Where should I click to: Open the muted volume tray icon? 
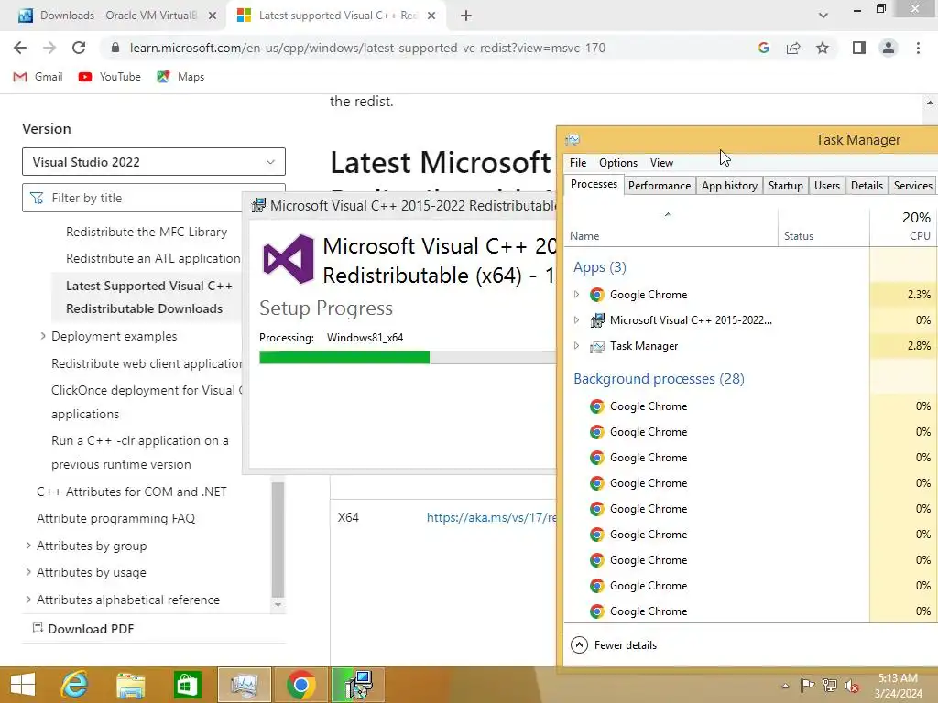(852, 685)
